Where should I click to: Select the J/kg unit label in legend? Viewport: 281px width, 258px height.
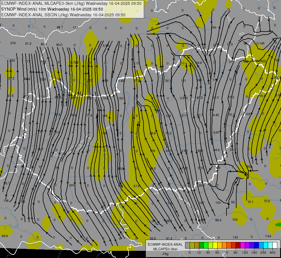165,254
